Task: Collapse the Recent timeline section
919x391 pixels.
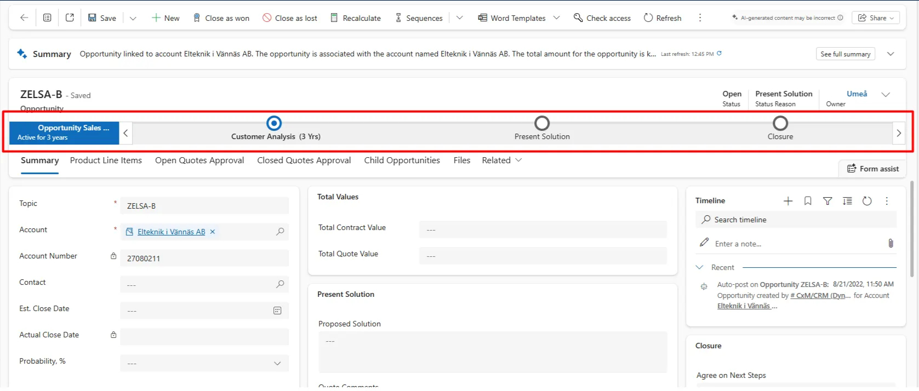Action: point(699,267)
